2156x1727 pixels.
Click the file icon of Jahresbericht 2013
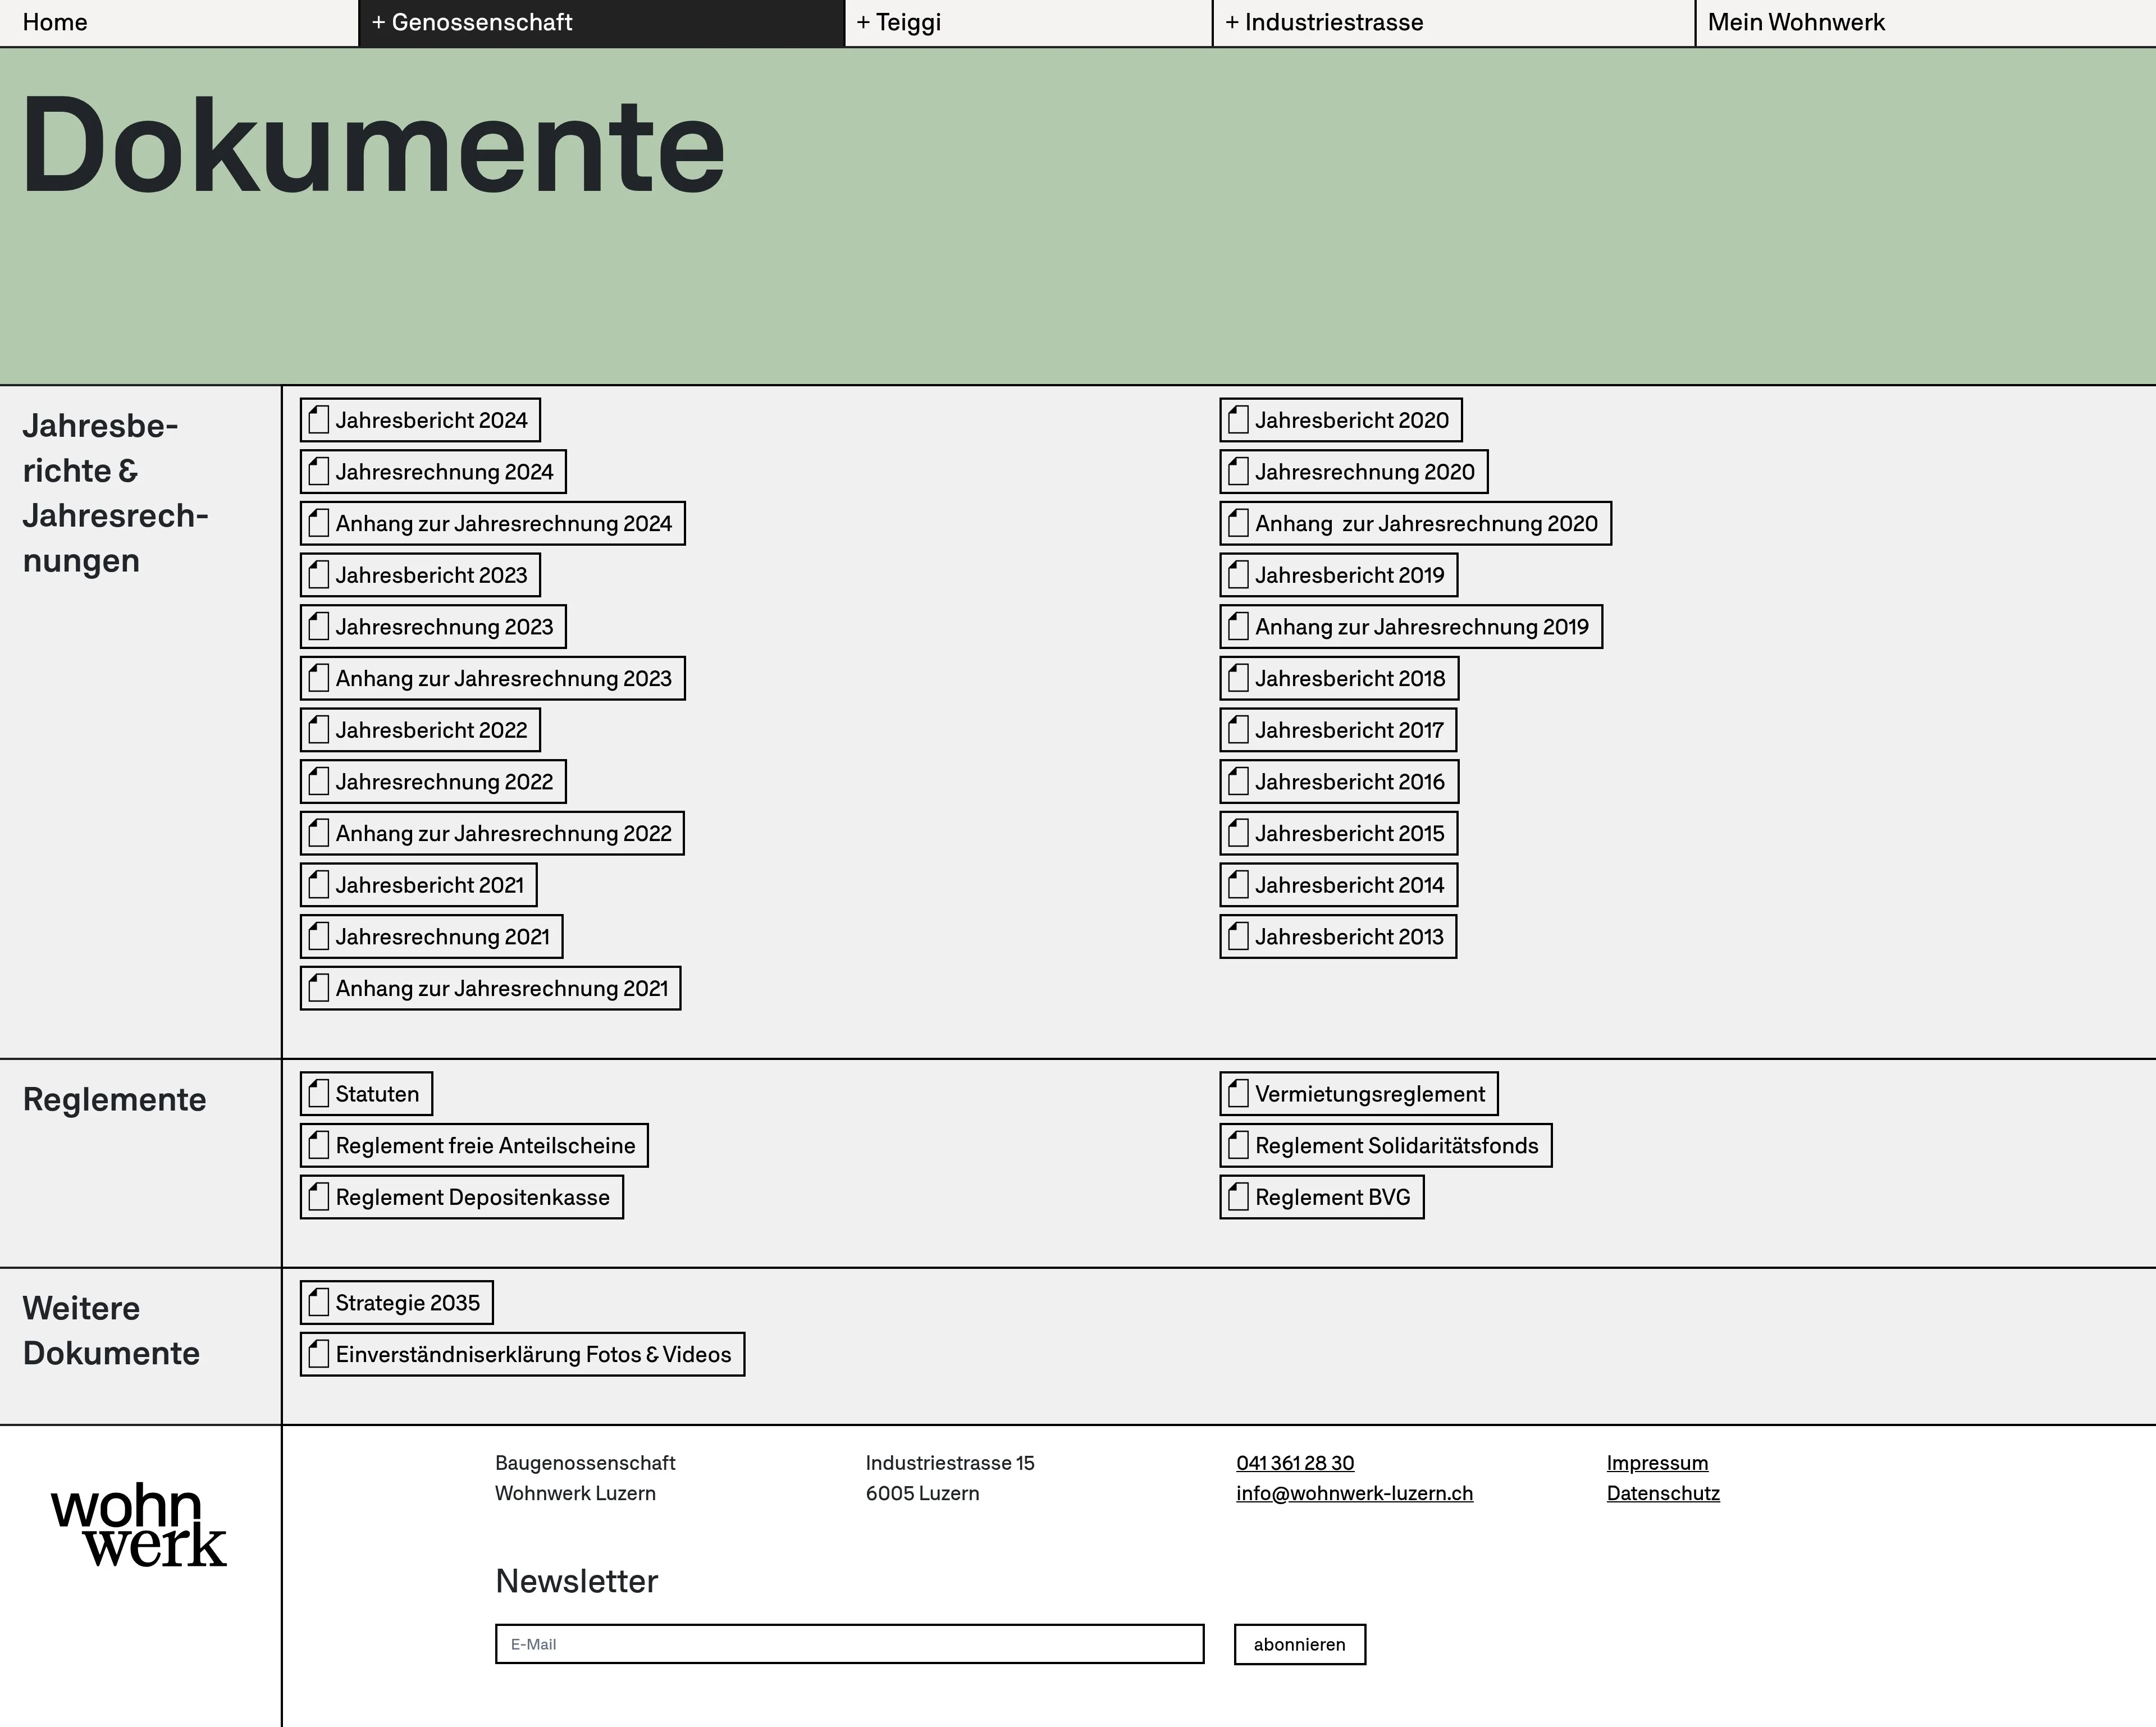coord(1238,937)
